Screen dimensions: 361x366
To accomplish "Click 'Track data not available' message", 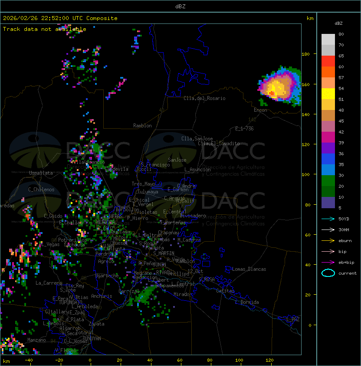I will (45, 29).
